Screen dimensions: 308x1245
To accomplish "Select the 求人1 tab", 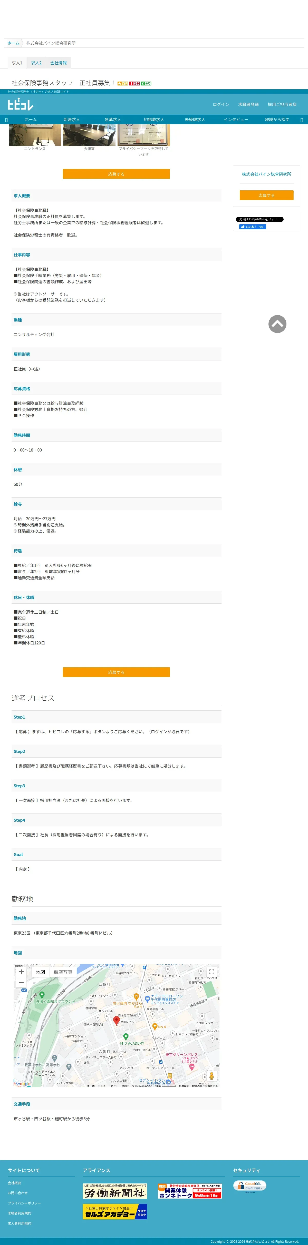I will pyautogui.click(x=17, y=63).
